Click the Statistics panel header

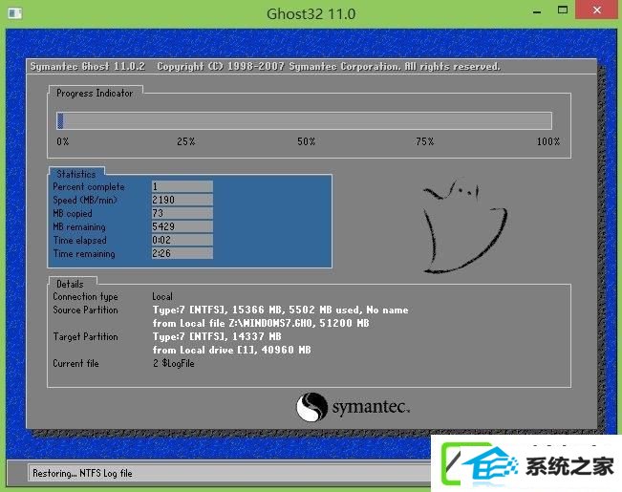click(76, 174)
